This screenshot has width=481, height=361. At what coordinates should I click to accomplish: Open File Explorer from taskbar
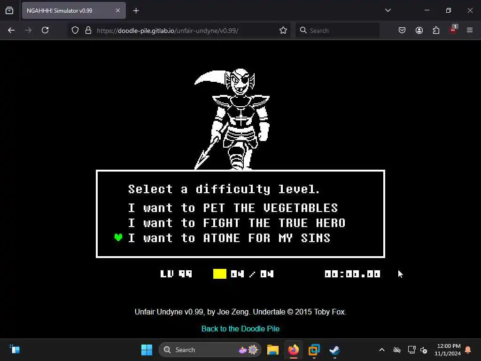[x=273, y=350]
